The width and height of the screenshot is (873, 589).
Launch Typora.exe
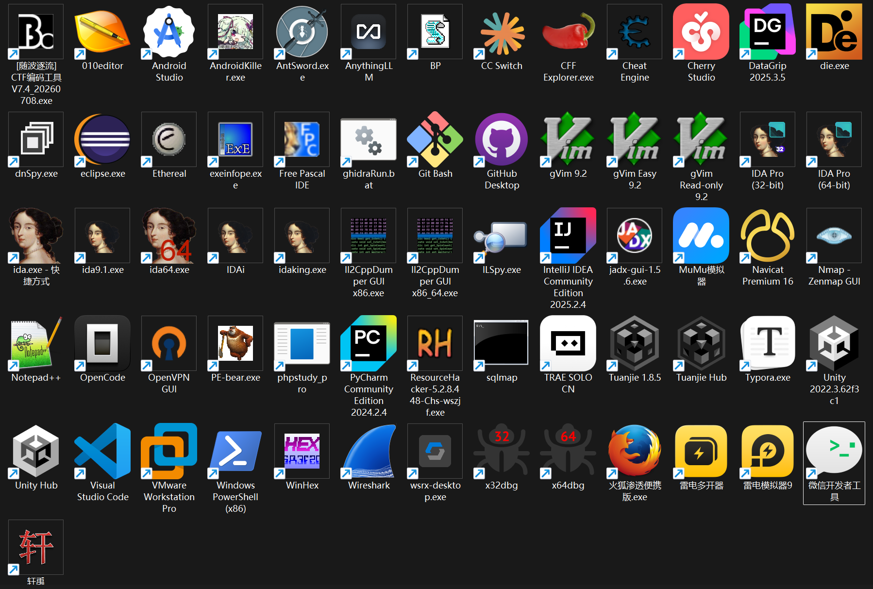[x=768, y=343]
